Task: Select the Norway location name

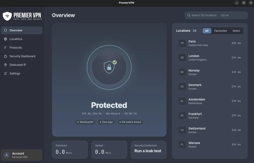Action: tap(194, 70)
